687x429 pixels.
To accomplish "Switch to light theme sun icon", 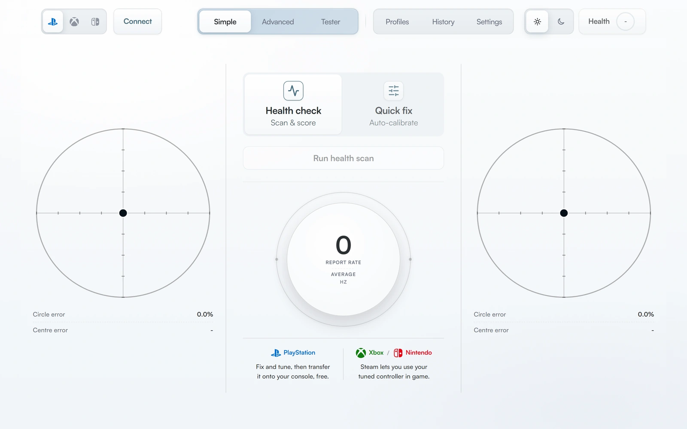I will pyautogui.click(x=537, y=21).
